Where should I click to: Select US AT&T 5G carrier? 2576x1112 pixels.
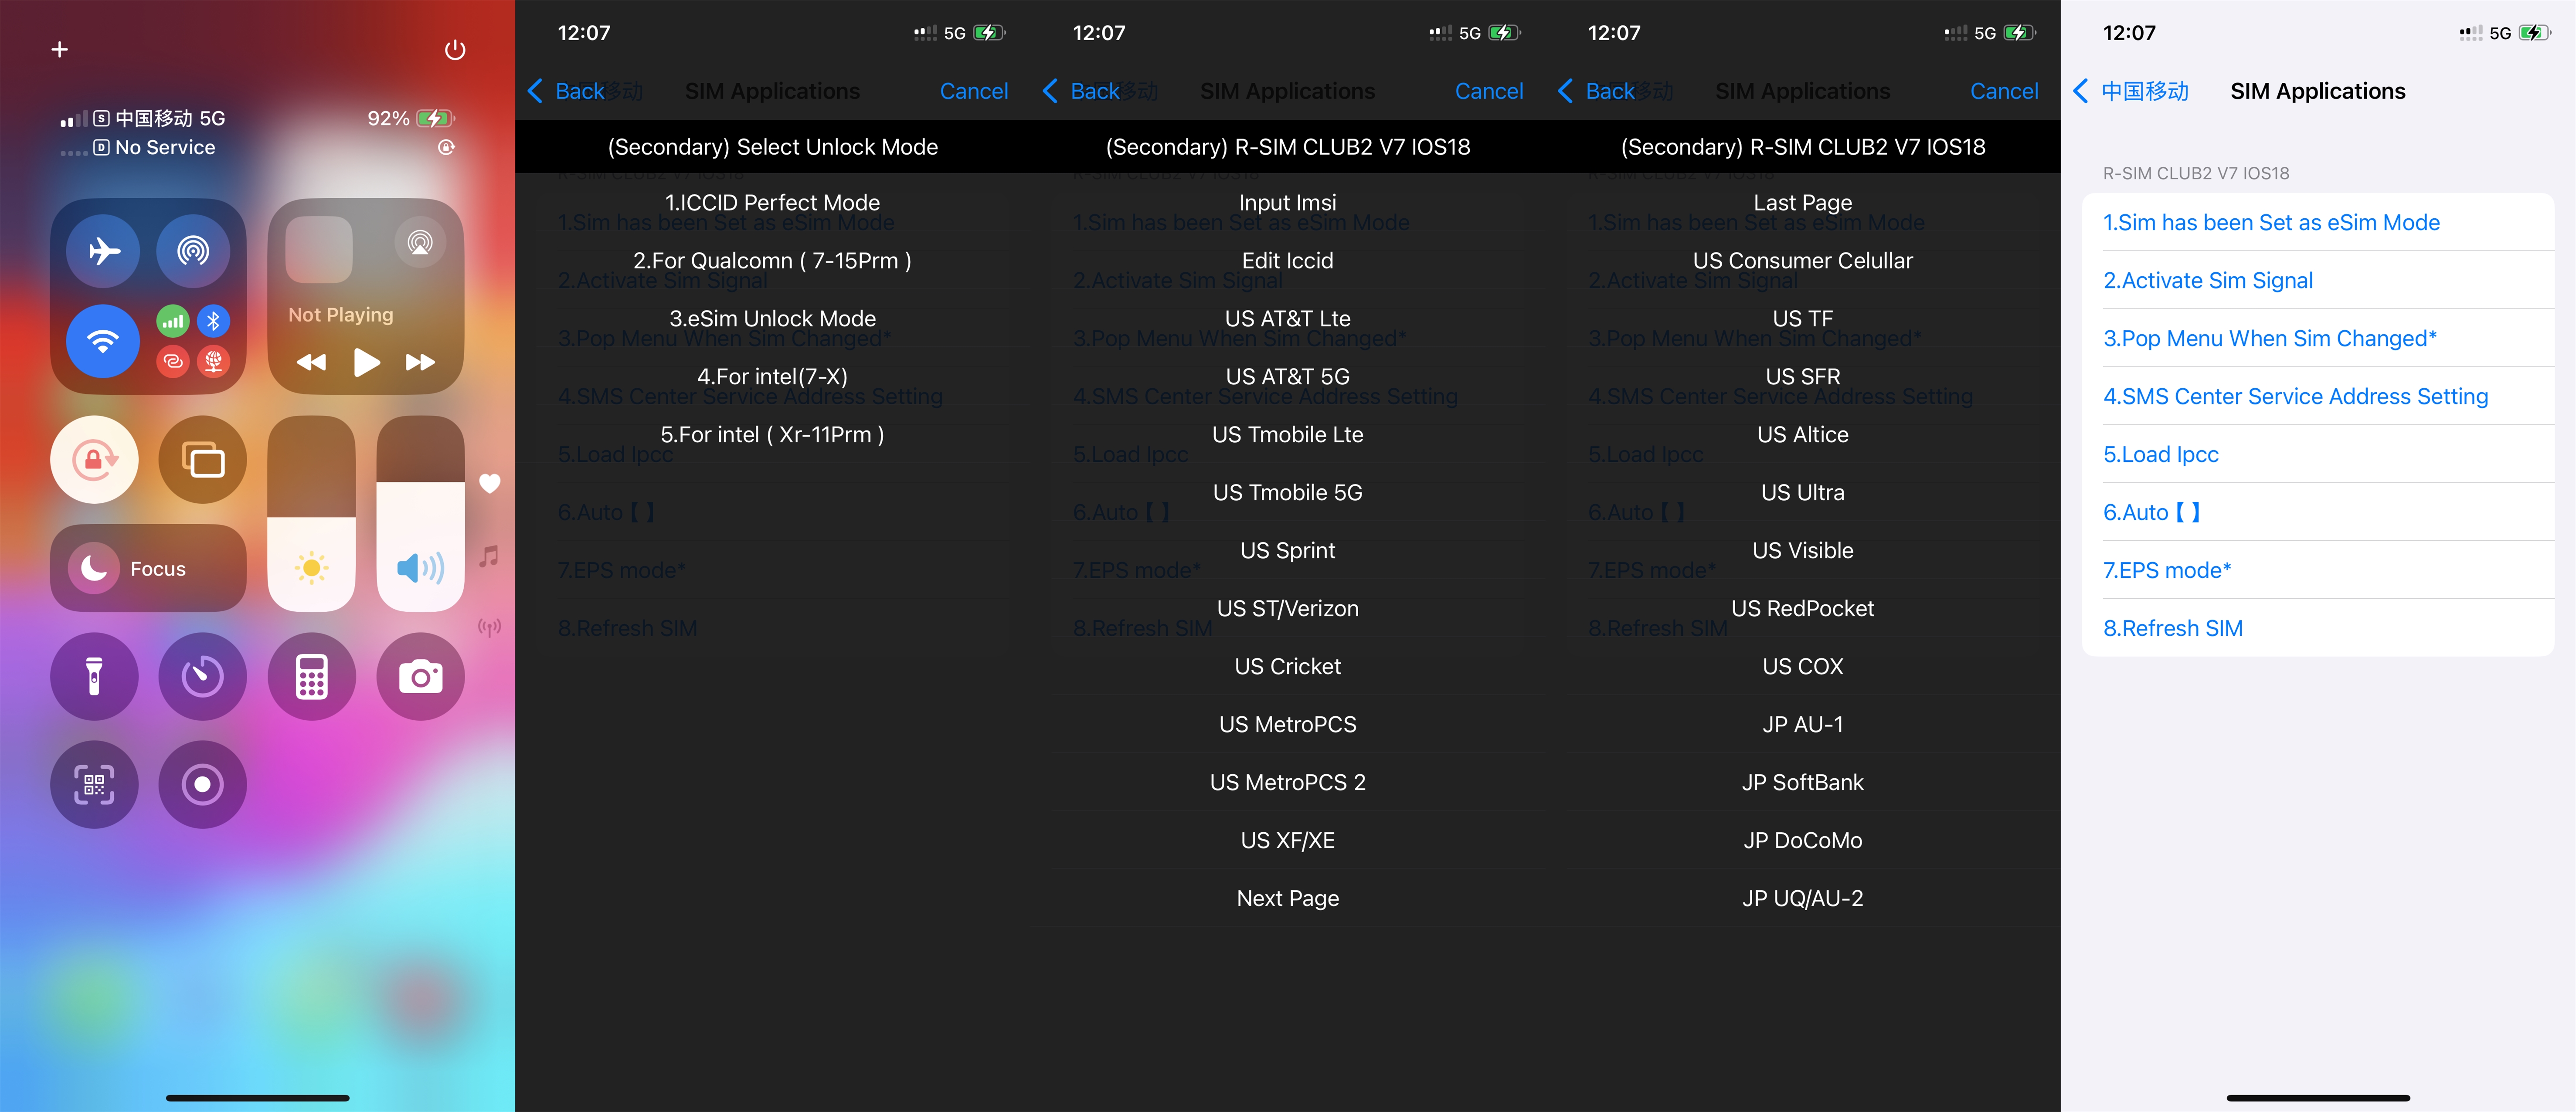1288,377
